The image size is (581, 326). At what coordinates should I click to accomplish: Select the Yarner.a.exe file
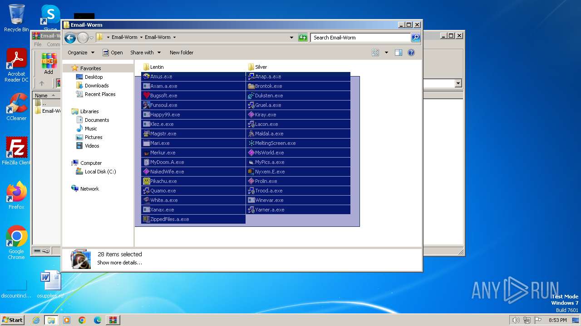(x=298, y=210)
